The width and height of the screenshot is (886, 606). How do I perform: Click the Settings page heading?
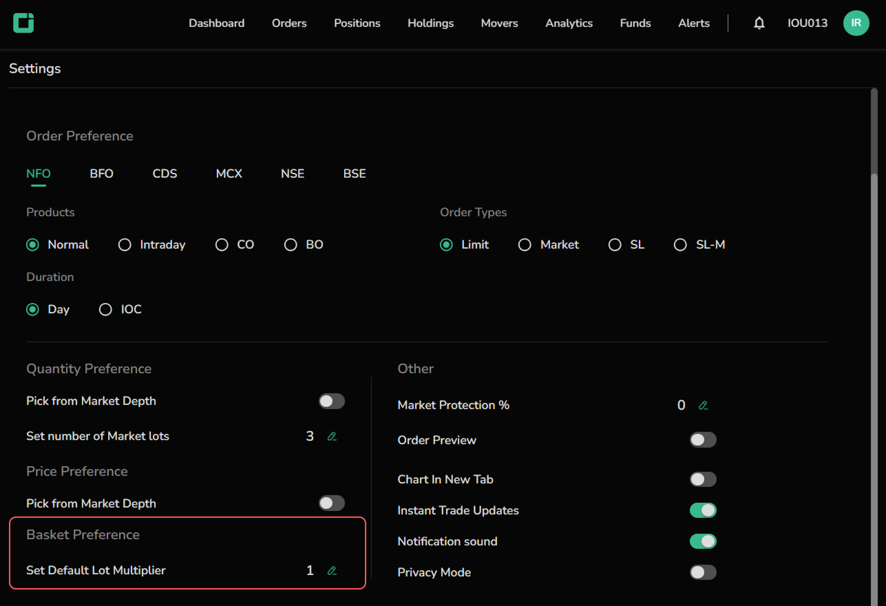coord(35,69)
